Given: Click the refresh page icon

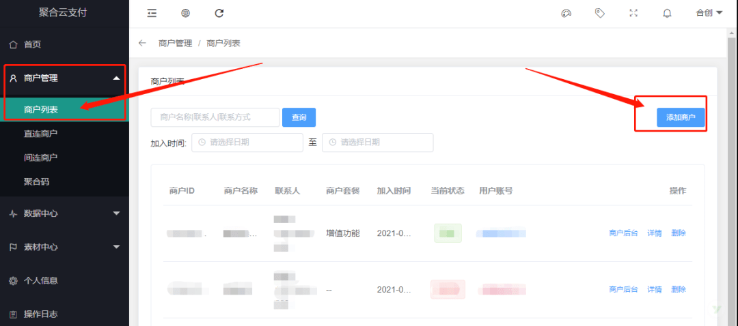Looking at the screenshot, I should [219, 13].
